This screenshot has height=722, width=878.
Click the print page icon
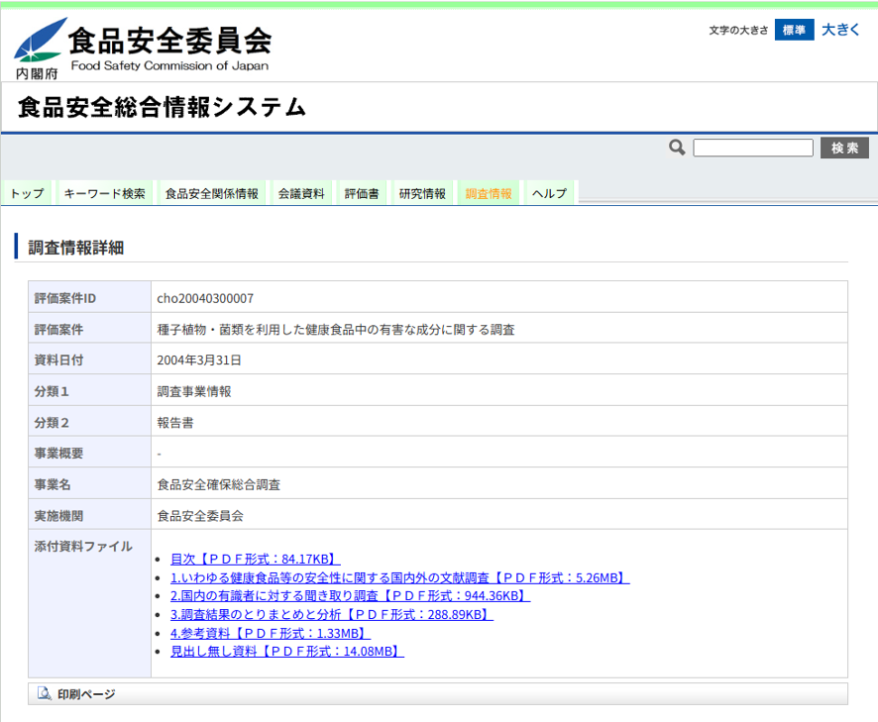[x=44, y=693]
